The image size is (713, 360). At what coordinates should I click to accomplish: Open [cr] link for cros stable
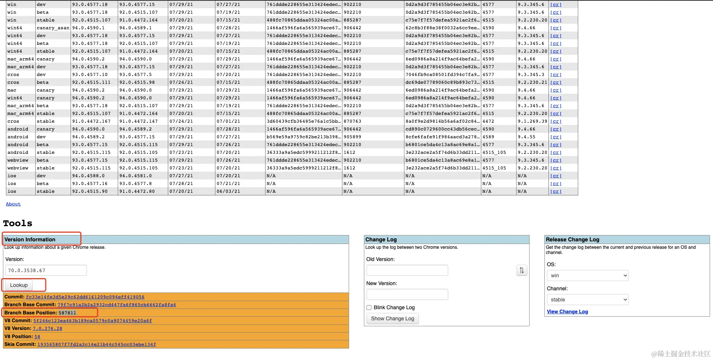pyautogui.click(x=556, y=121)
